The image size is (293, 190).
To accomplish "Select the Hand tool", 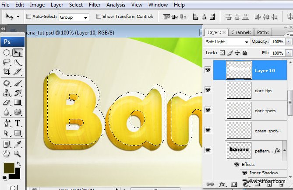I will tap(7, 154).
